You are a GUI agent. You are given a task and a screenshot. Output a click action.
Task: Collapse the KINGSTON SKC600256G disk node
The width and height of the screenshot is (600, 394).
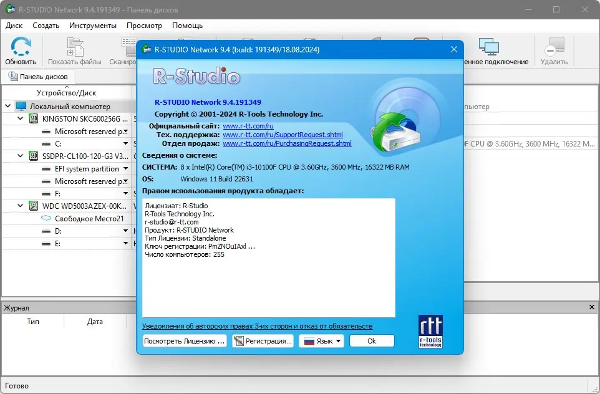tap(21, 118)
